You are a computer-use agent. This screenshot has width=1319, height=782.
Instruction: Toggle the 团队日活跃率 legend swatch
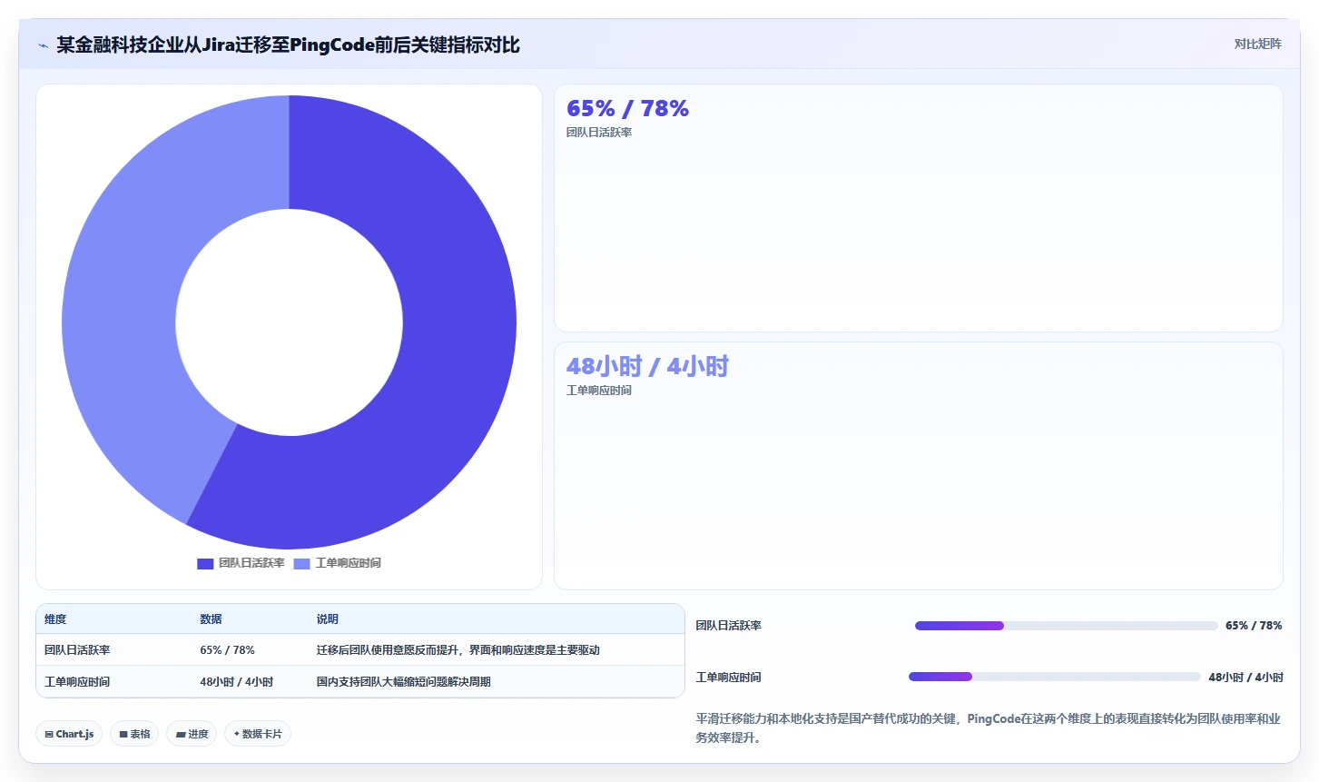click(205, 563)
